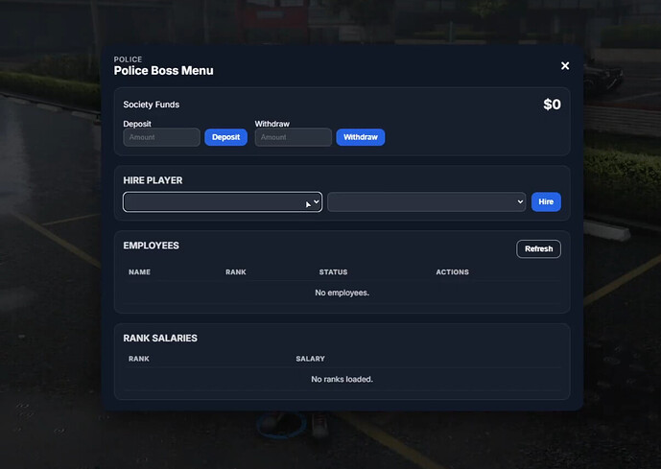Image resolution: width=661 pixels, height=469 pixels.
Task: Click the $0 society funds balance
Action: [552, 105]
